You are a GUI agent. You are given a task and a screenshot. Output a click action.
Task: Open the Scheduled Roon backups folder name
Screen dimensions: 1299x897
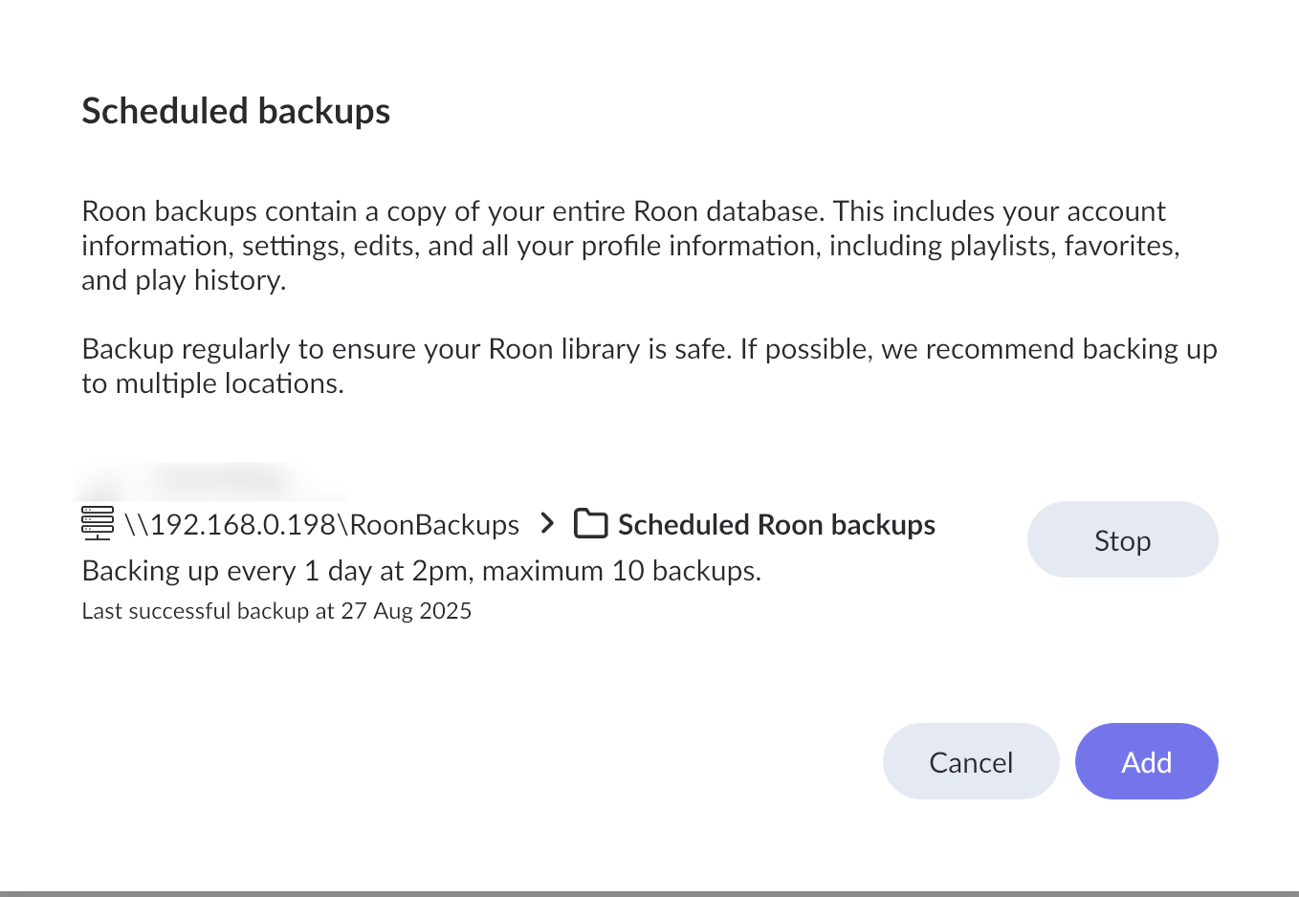tap(776, 525)
